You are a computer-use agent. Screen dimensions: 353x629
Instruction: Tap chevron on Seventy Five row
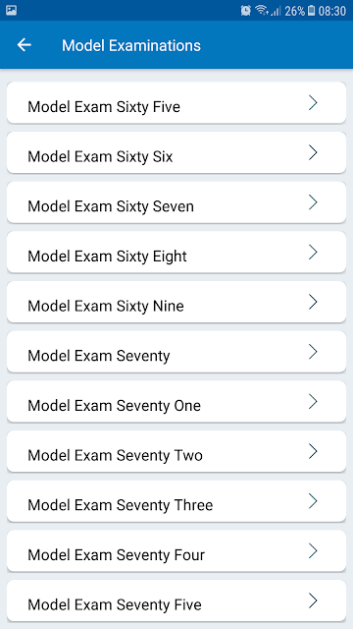[313, 600]
